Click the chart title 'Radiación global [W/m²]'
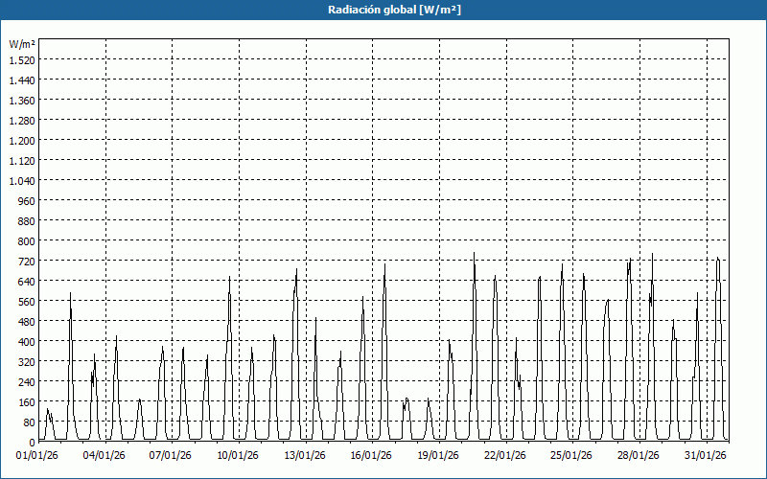767x479 pixels. 383,10
